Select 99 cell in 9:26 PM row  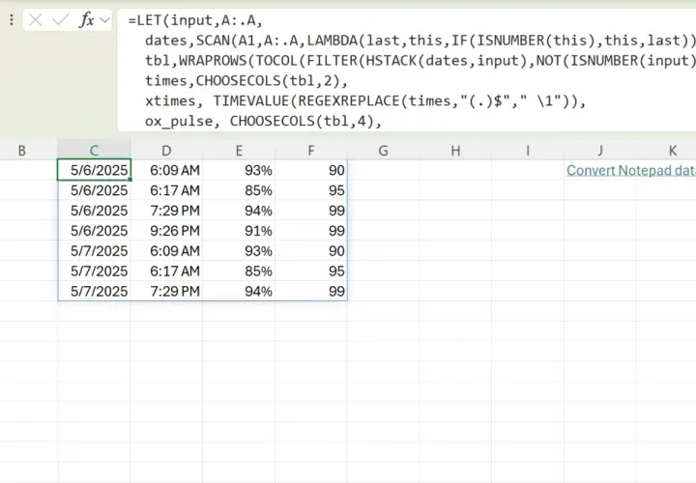[x=311, y=231]
